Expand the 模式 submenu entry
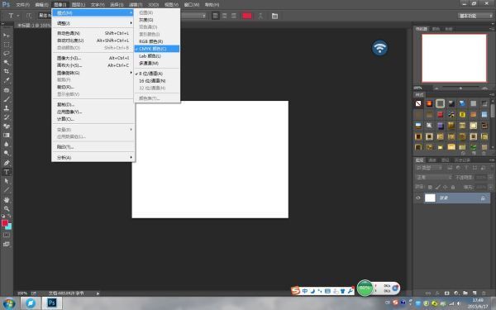This screenshot has height=310, width=496. point(93,13)
